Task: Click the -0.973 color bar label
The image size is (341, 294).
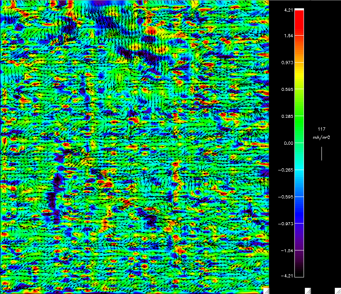Action: tap(286, 224)
